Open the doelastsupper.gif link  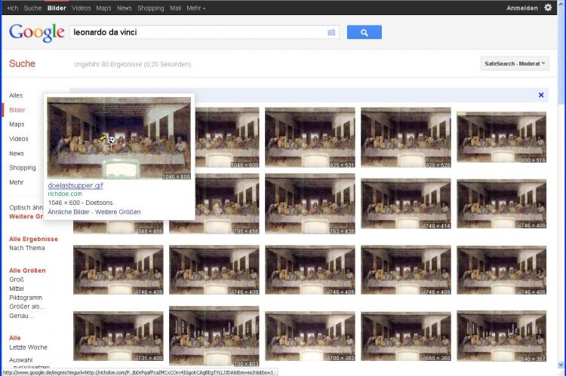coord(75,185)
